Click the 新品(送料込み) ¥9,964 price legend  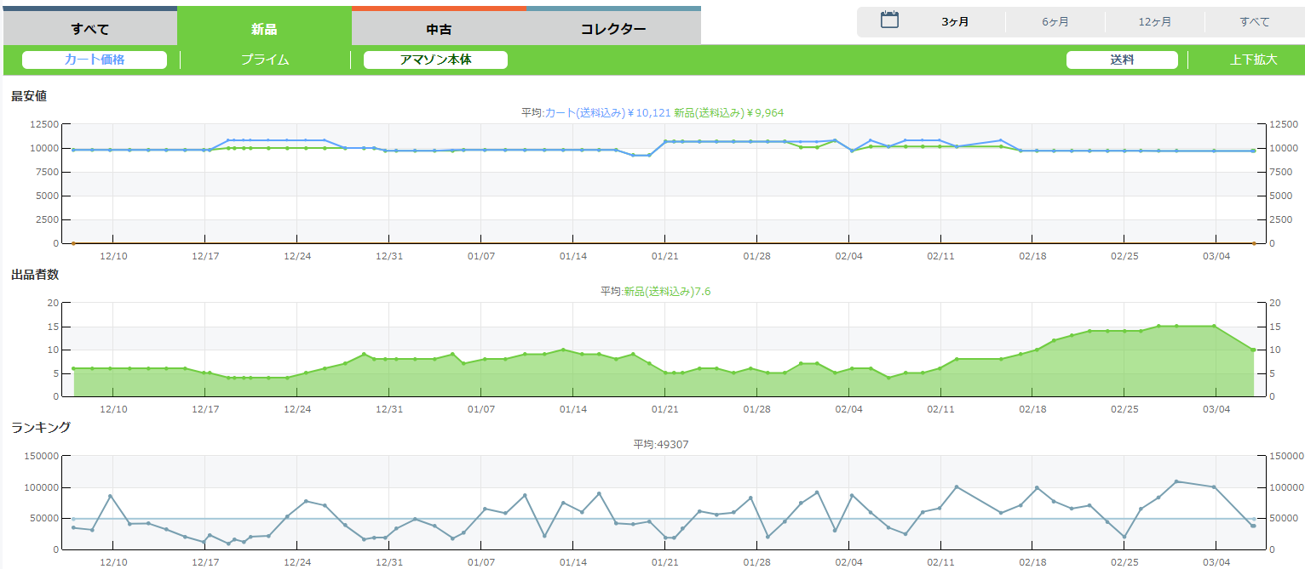pos(728,112)
